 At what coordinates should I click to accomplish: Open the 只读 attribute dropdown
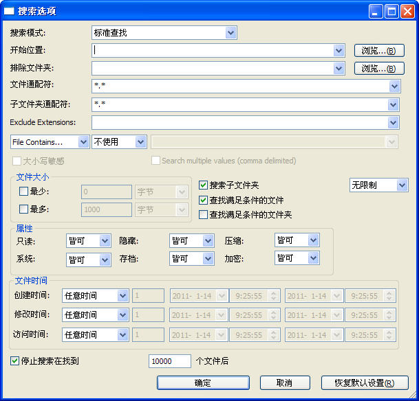pyautogui.click(x=88, y=240)
